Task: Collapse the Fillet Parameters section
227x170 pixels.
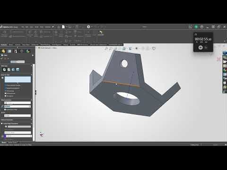Action: tap(31, 100)
